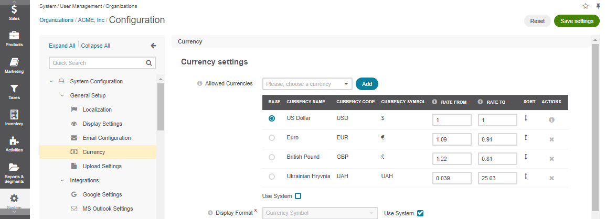Image resolution: width=606 pixels, height=219 pixels.
Task: Open the Products briefcase icon in sidebar
Action: [x=14, y=36]
